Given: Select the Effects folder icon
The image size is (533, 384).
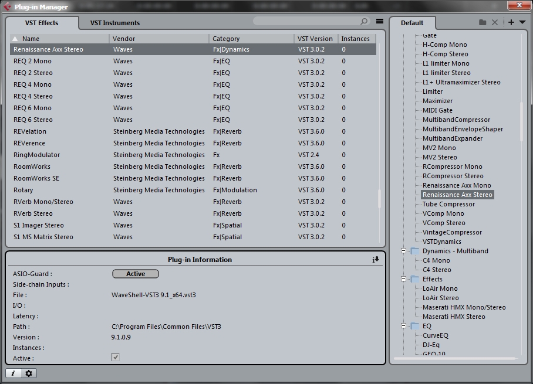Looking at the screenshot, I should pyautogui.click(x=414, y=279).
